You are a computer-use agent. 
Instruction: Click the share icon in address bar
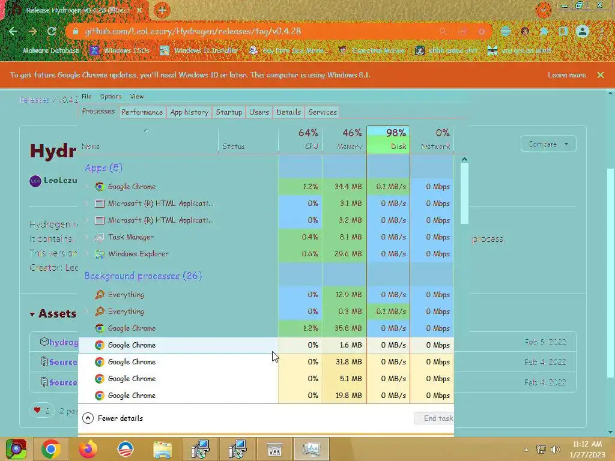point(462,31)
